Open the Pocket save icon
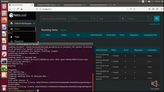This screenshot has width=164, height=92. (131, 9)
